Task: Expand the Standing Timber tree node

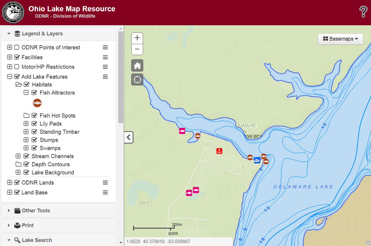Action: tap(26, 132)
